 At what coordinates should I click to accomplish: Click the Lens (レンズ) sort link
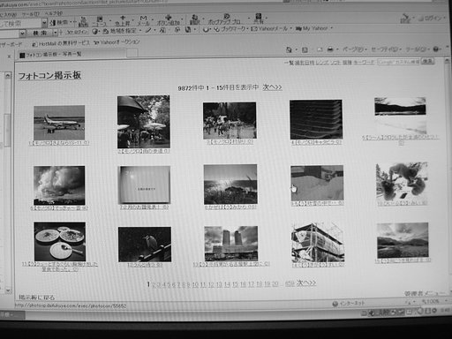(322, 63)
